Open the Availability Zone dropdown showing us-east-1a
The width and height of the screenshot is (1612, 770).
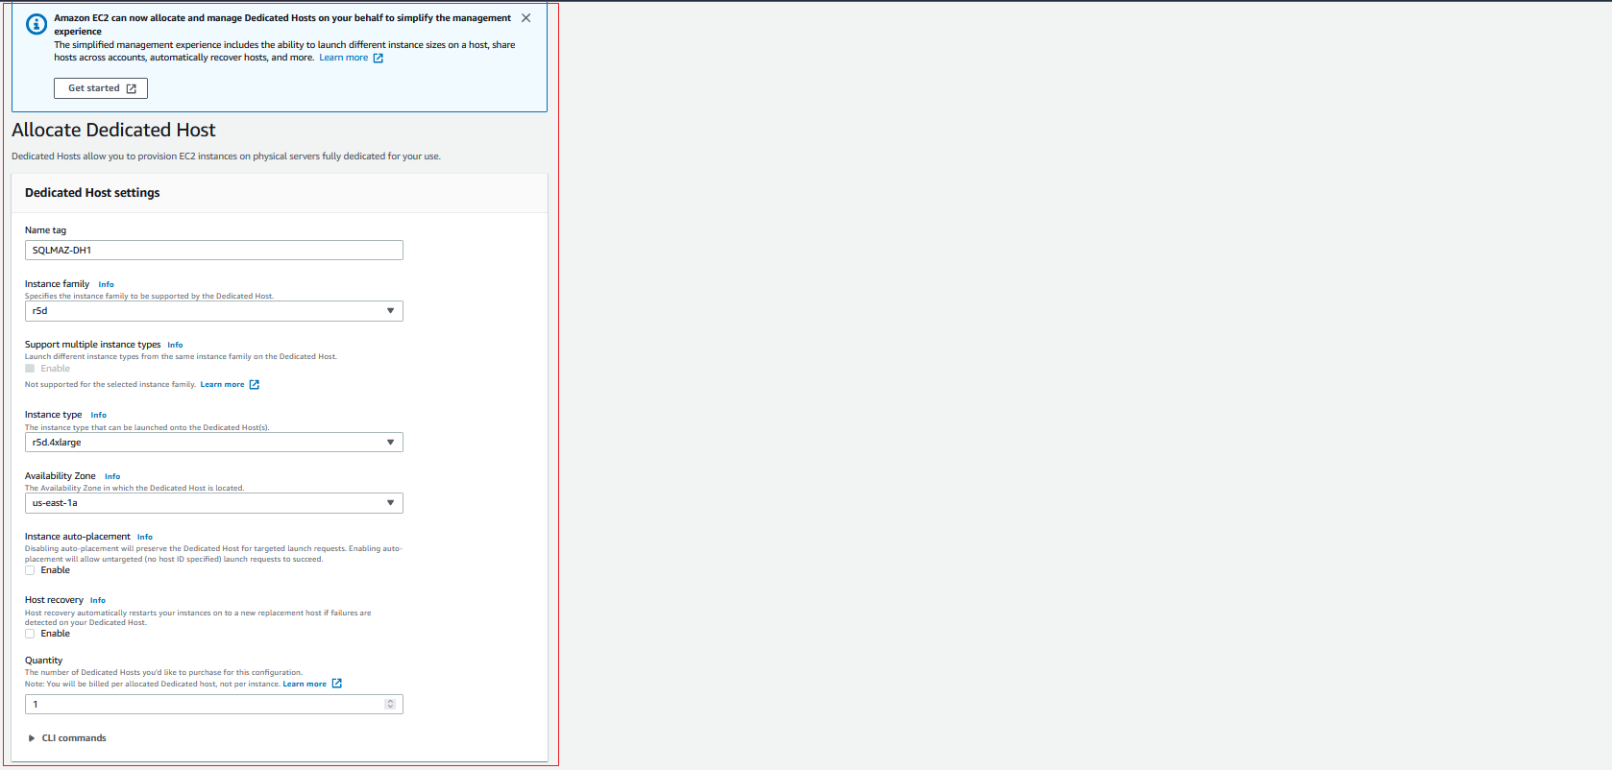coord(214,503)
